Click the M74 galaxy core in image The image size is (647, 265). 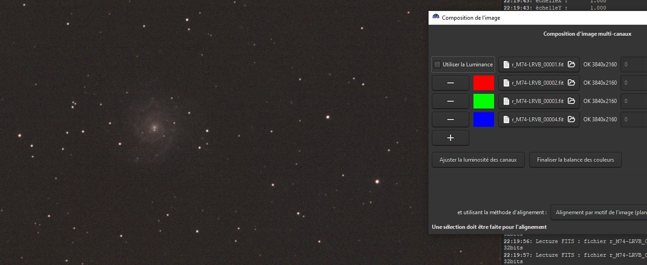click(154, 127)
